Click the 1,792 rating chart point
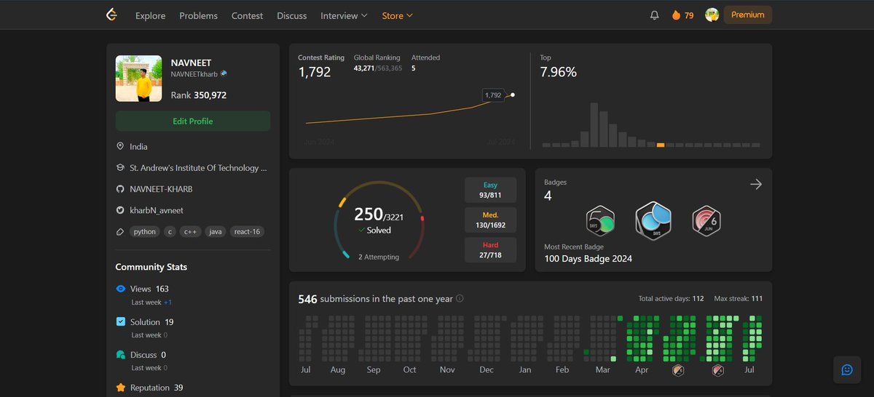The width and height of the screenshot is (874, 397). (513, 95)
